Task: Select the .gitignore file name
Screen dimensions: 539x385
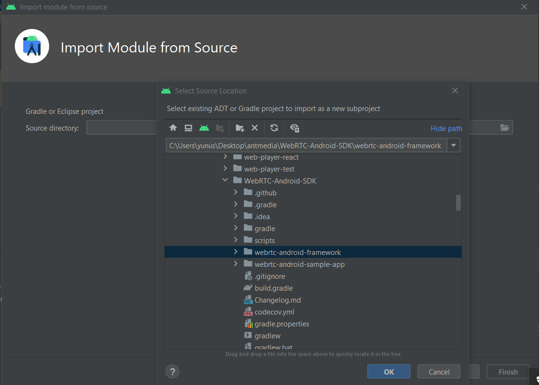Action: click(x=270, y=276)
